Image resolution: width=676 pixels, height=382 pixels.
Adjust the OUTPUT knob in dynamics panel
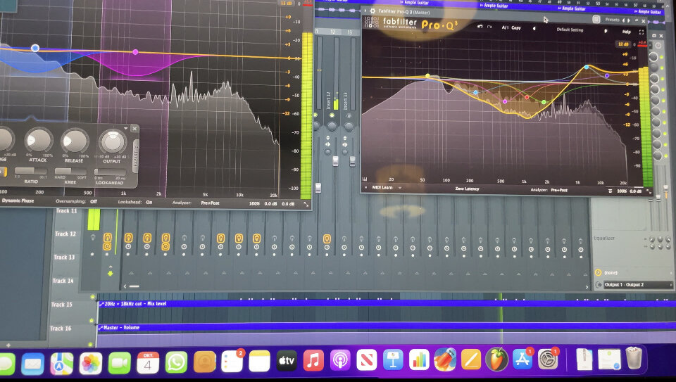click(113, 141)
